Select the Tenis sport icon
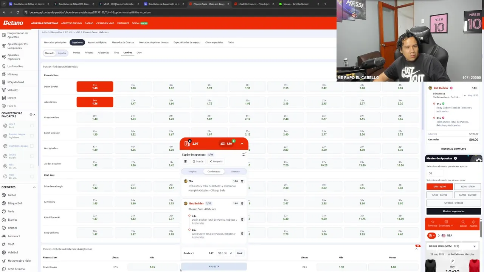484x272 pixels. [4, 212]
